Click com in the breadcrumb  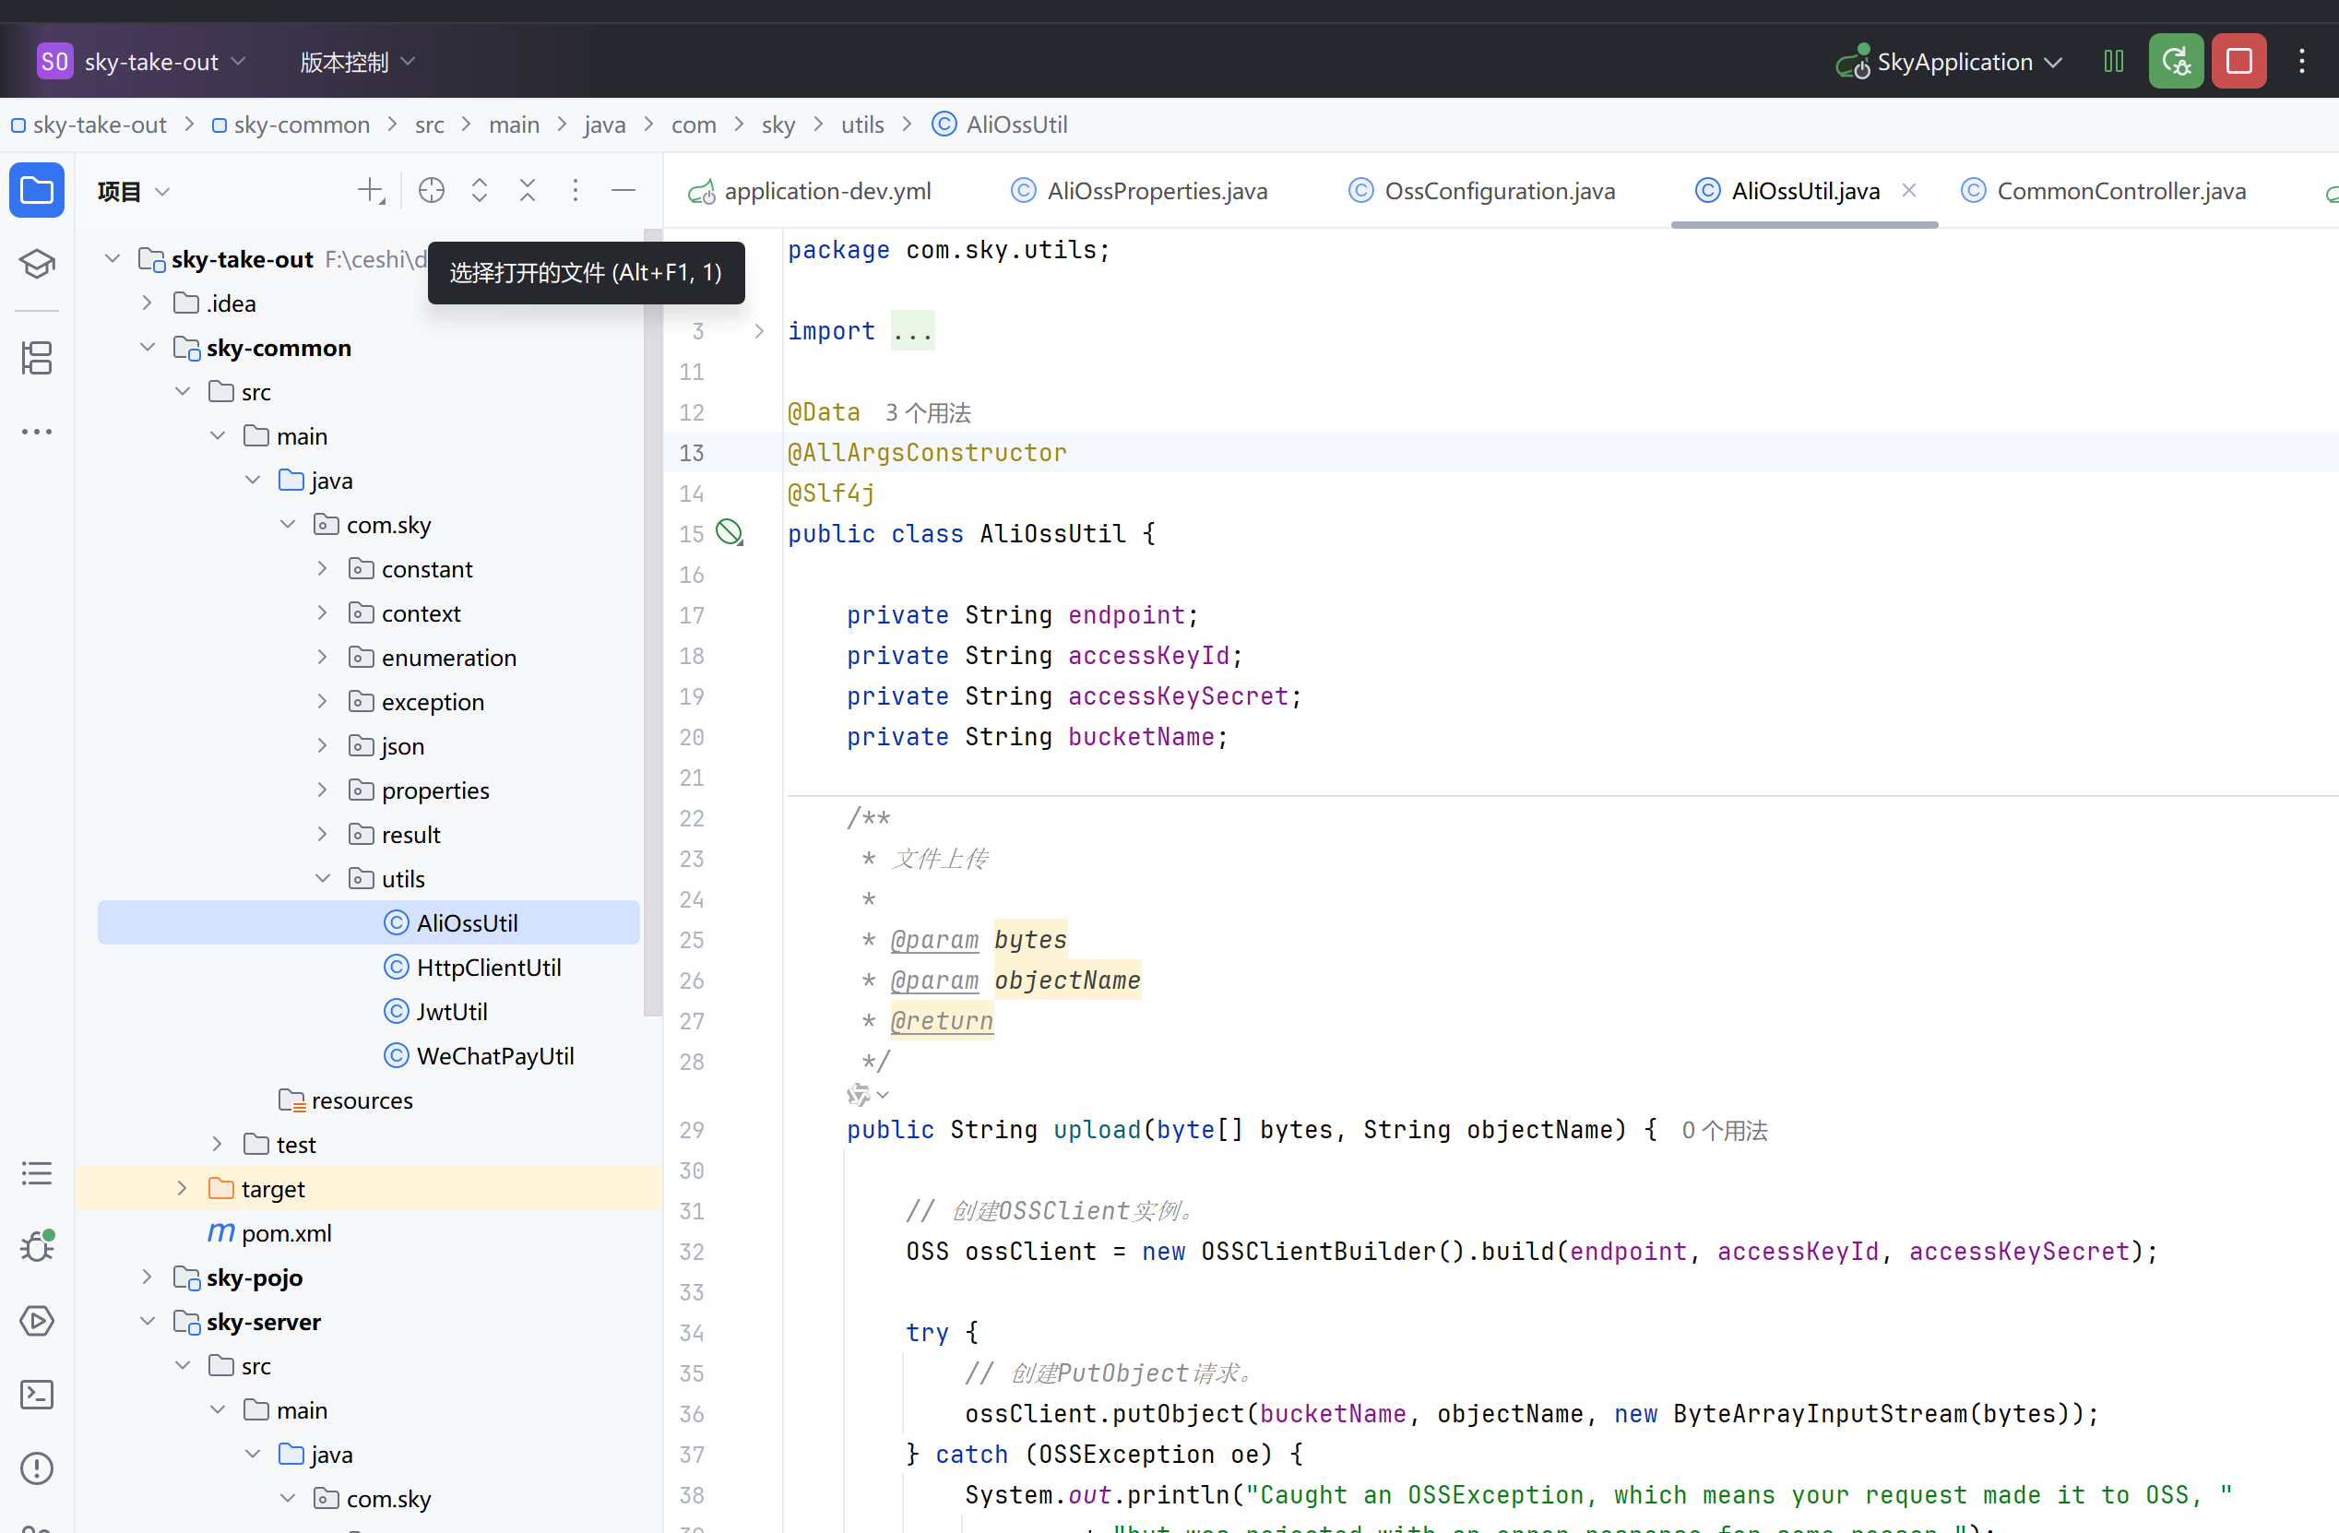(x=693, y=125)
